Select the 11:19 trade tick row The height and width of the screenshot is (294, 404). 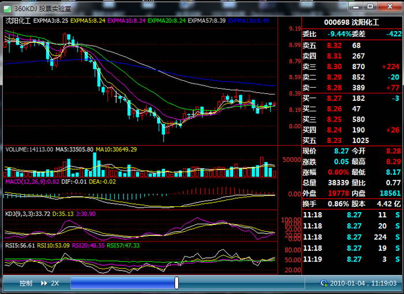click(x=351, y=259)
